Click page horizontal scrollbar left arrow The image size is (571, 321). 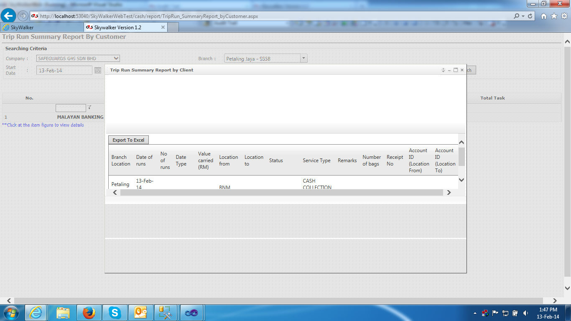point(8,301)
